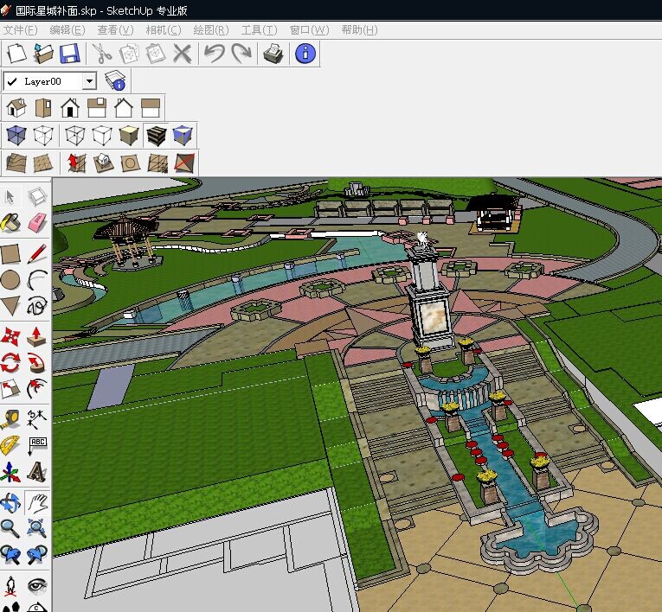The height and width of the screenshot is (612, 662).
Task: Select the Orbit camera tool
Action: [10, 501]
